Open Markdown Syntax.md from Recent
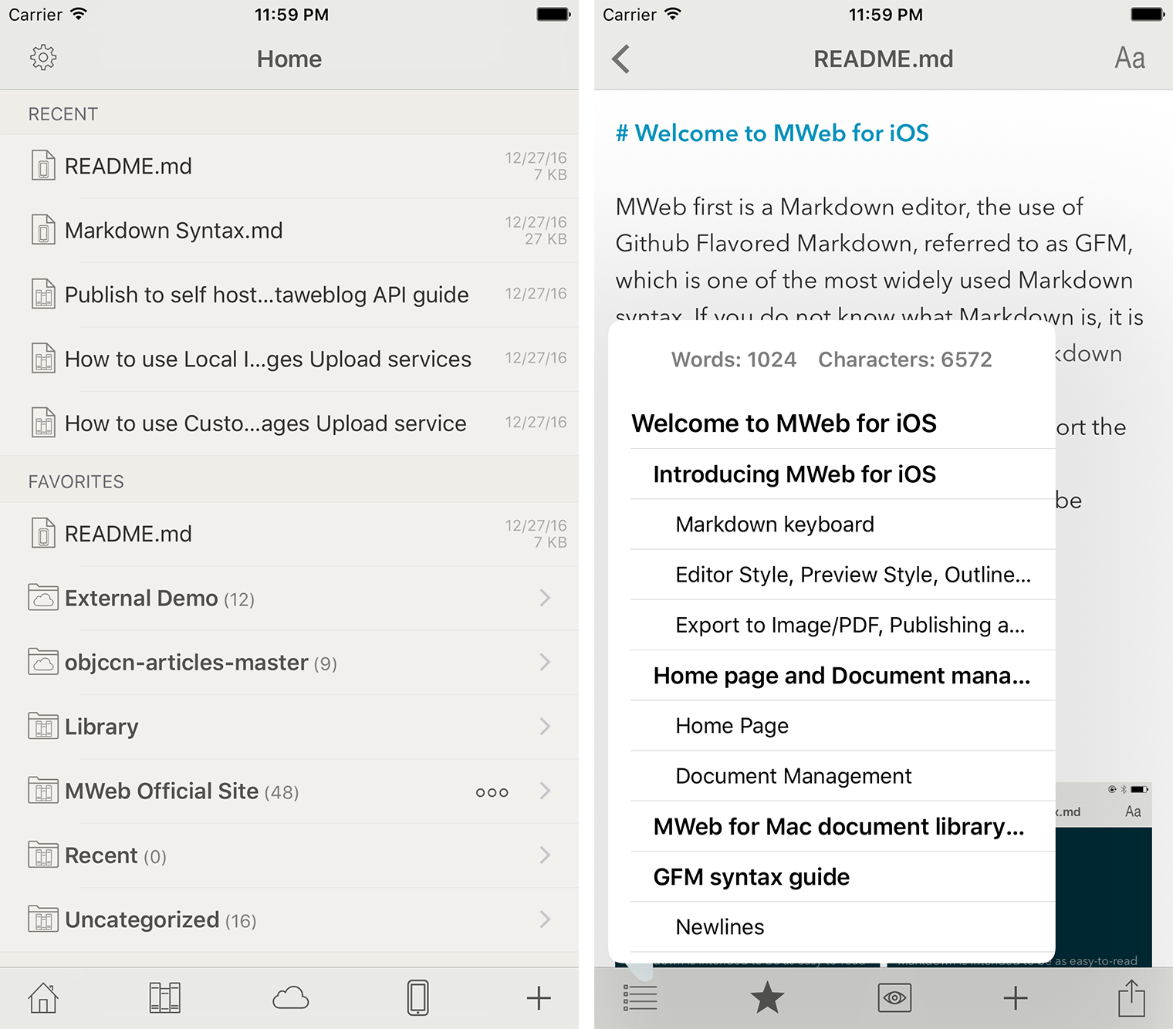Viewport: 1173px width, 1029px height. pyautogui.click(x=289, y=231)
